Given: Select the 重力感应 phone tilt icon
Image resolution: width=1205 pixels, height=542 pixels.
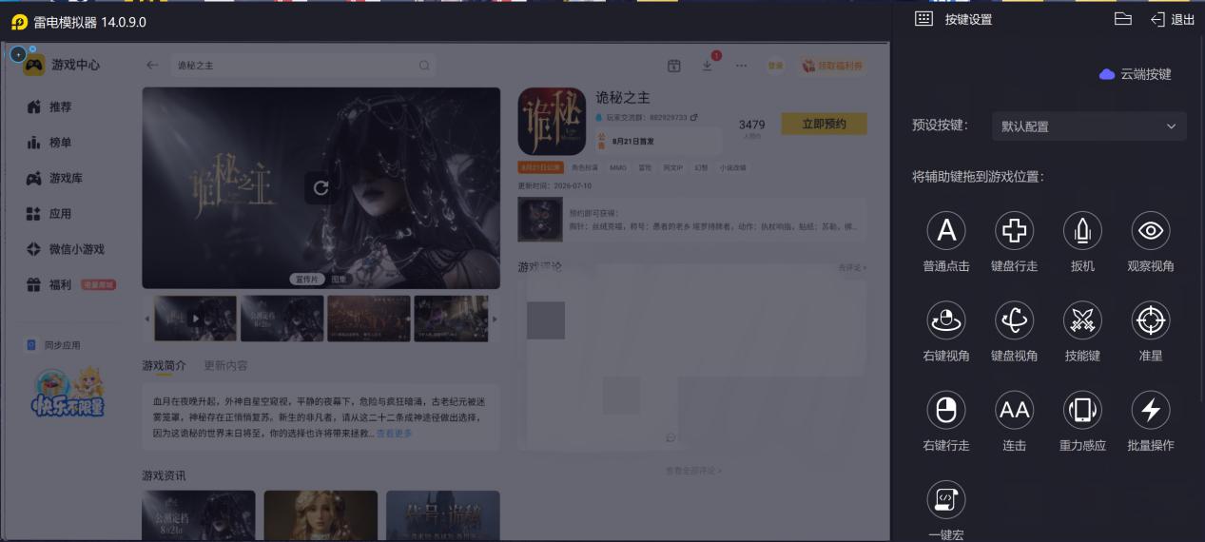Looking at the screenshot, I should pos(1082,410).
